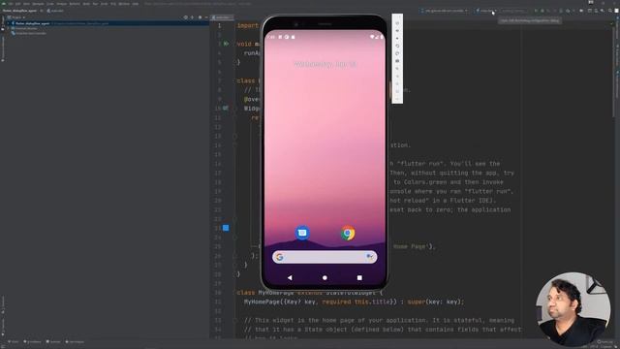
Task: Click main.dart breadcrumb in navigation bar
Action: (x=55, y=11)
